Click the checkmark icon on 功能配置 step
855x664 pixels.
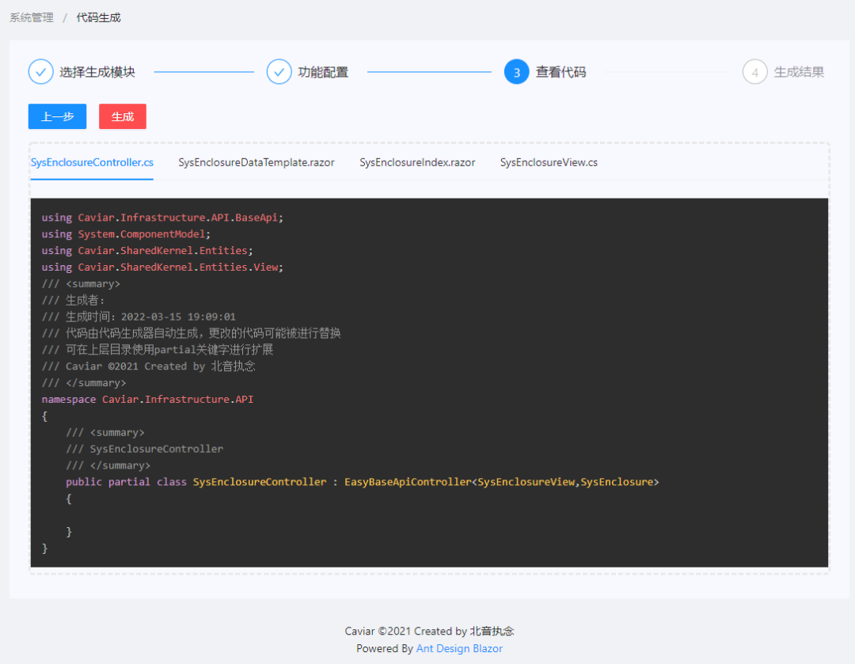click(x=279, y=71)
